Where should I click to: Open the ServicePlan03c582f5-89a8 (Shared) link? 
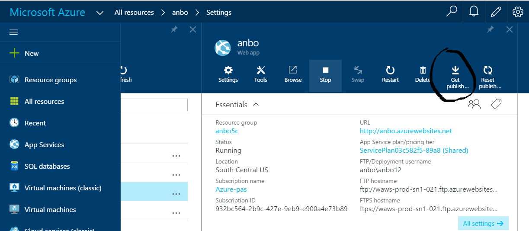click(x=414, y=151)
